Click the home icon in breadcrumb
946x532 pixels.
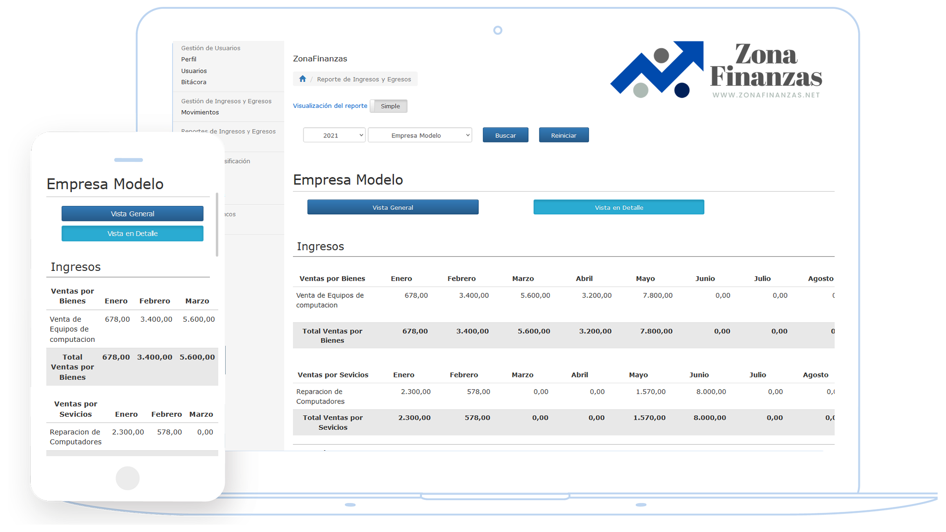tap(303, 79)
